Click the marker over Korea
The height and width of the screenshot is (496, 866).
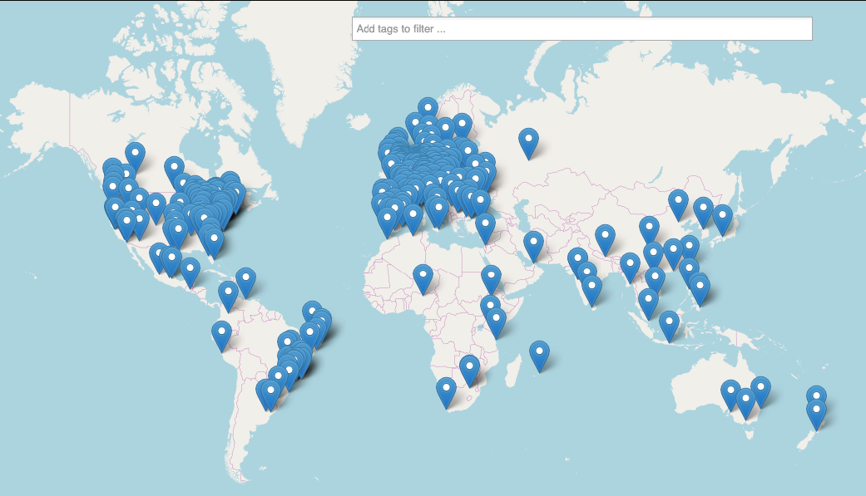point(703,213)
